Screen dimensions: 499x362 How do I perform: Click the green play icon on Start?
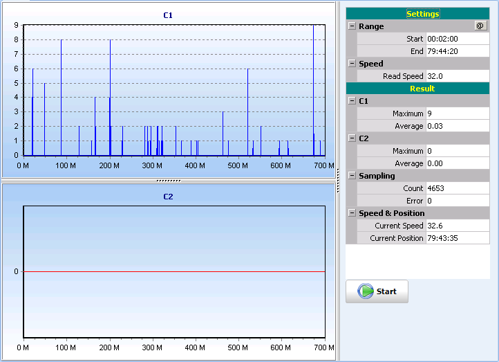366,291
